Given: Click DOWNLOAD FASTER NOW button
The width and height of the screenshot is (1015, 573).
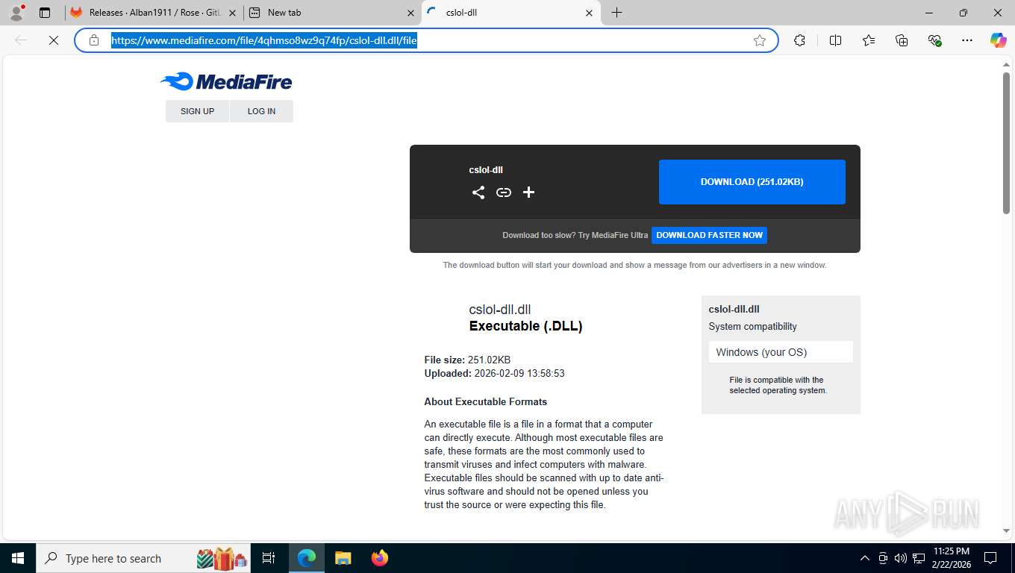Looking at the screenshot, I should (x=709, y=235).
